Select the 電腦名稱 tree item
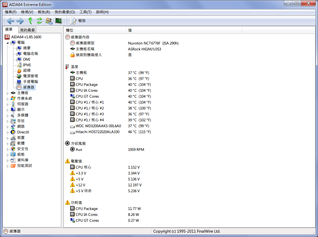318x237 pixels. point(31,53)
